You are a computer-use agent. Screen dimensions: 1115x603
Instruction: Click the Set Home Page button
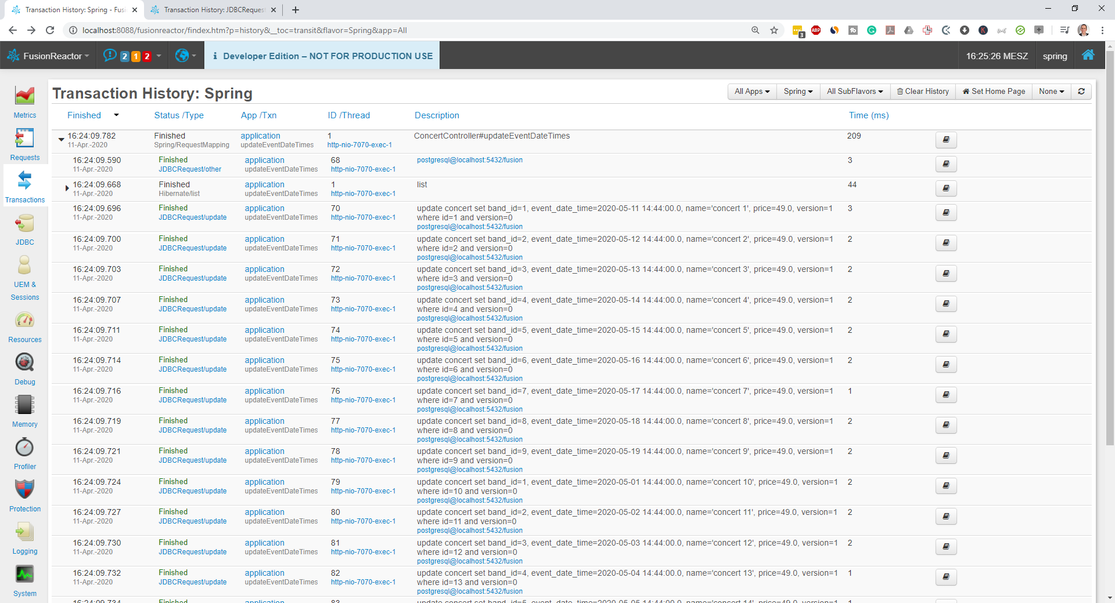click(x=994, y=92)
